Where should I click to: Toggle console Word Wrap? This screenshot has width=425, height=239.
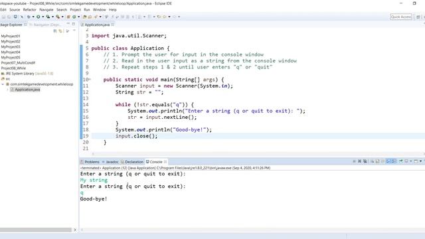click(382, 161)
